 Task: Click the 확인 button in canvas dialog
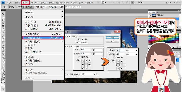coord(112,38)
